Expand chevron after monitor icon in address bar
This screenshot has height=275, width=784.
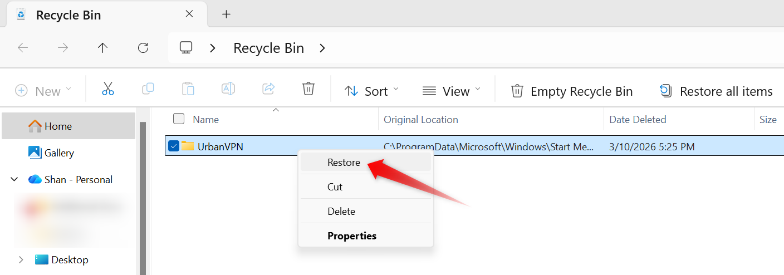click(213, 48)
